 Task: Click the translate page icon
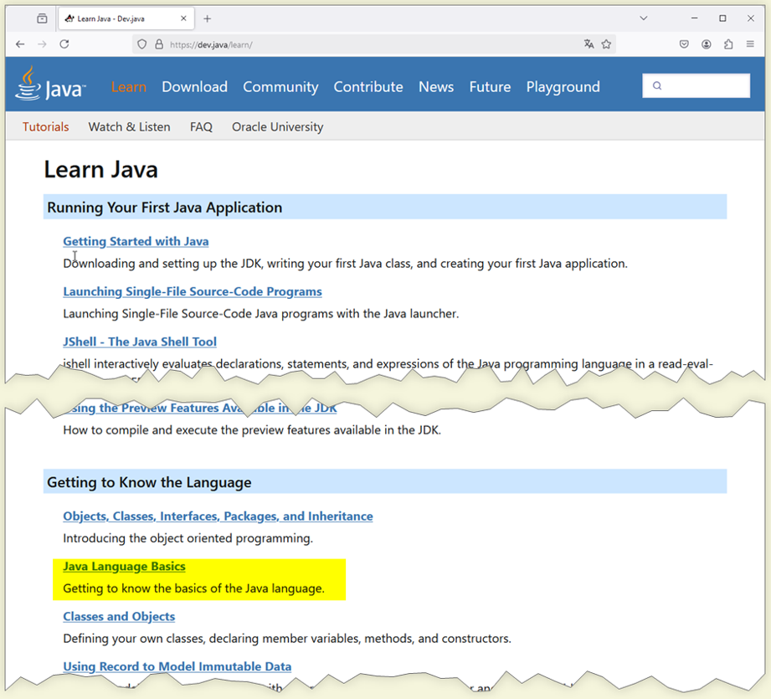pos(589,44)
